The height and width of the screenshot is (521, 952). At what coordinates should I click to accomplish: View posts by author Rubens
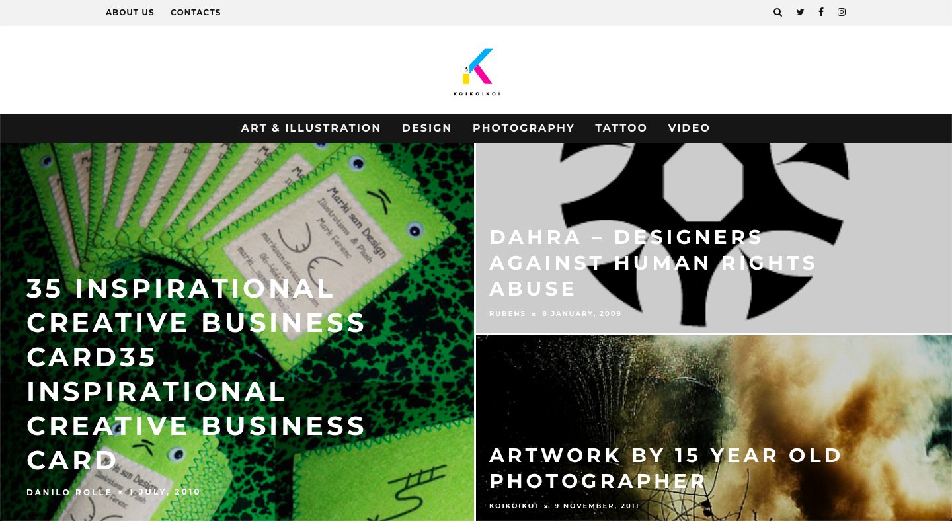[508, 313]
